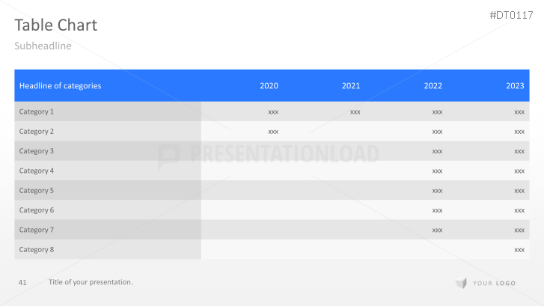Select the Category 6 row label

[x=37, y=210]
